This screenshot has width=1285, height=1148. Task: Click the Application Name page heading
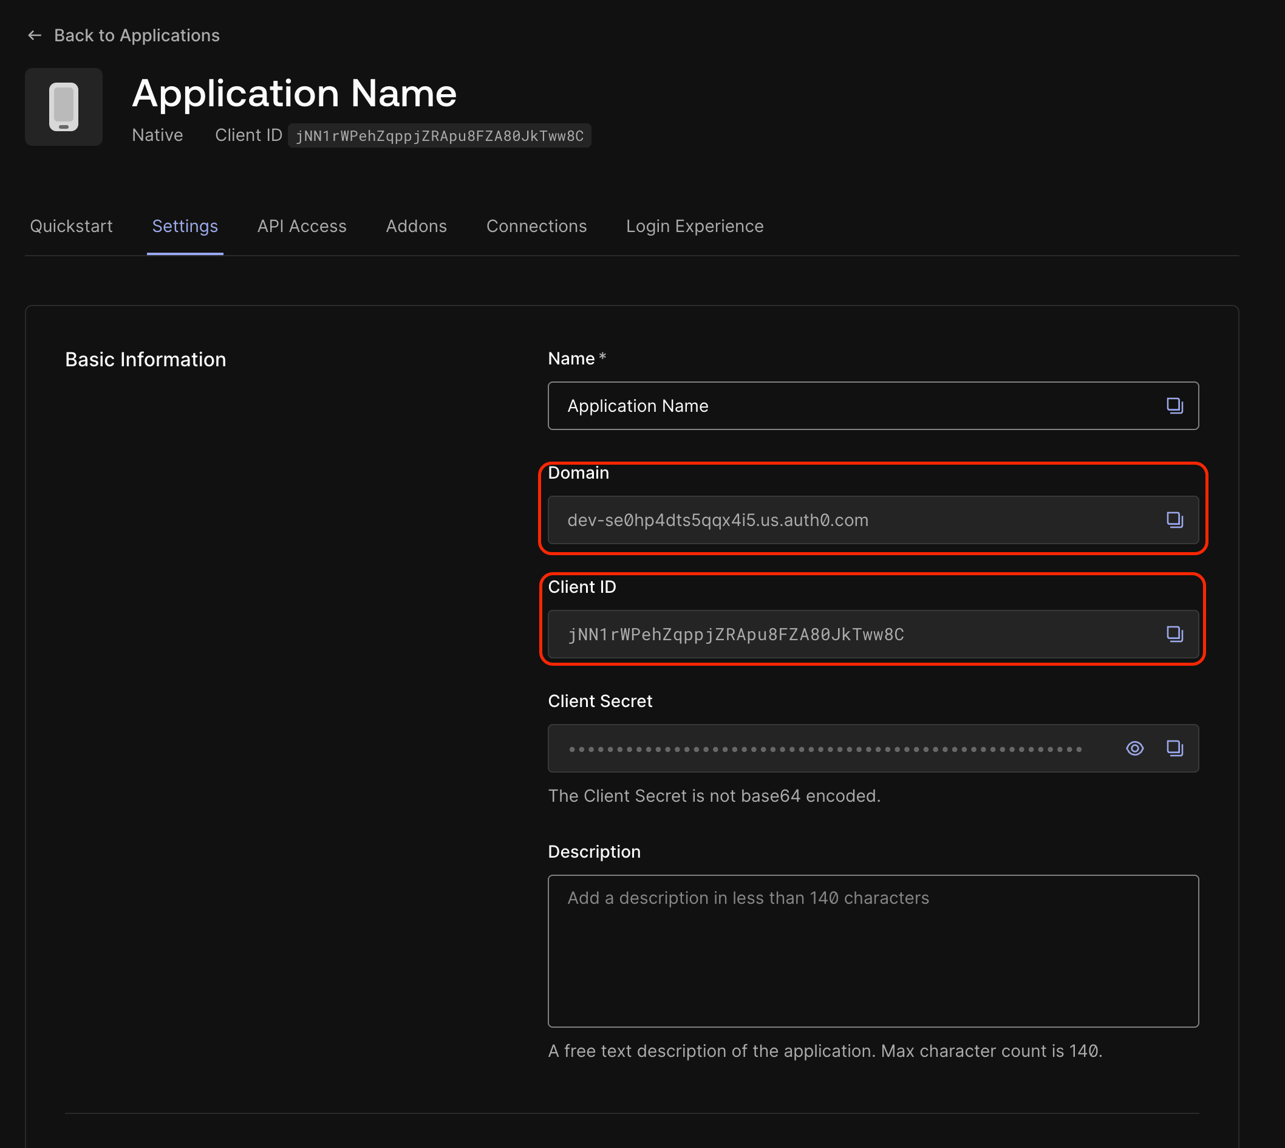[x=295, y=94]
